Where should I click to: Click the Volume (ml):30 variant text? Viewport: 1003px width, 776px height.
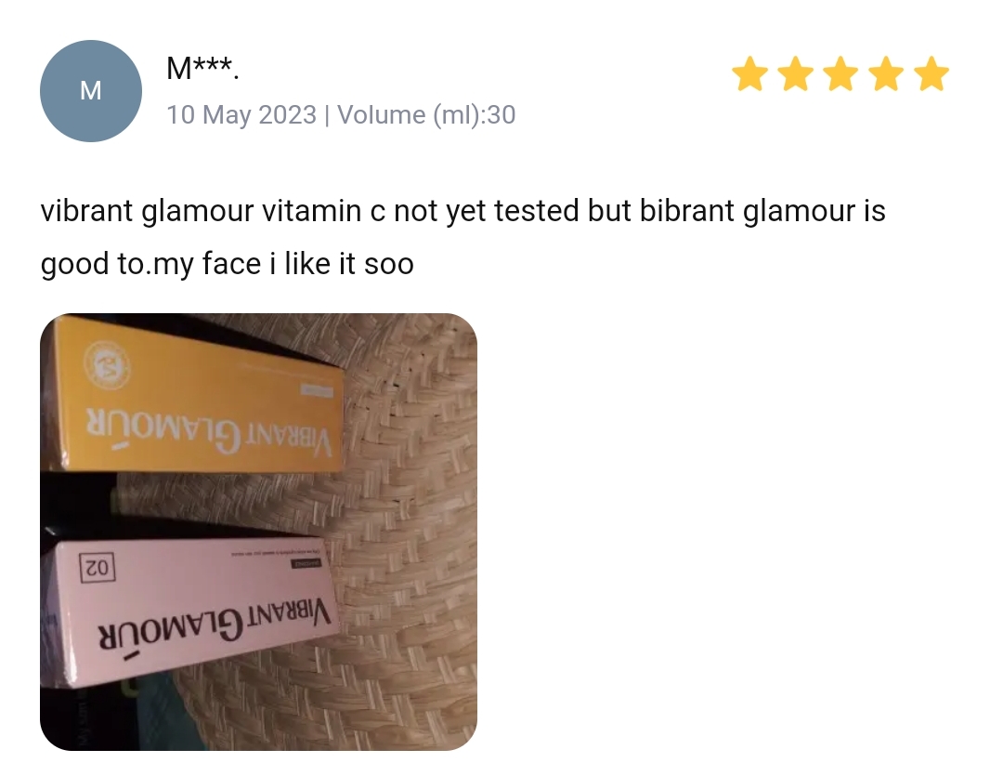coord(426,115)
